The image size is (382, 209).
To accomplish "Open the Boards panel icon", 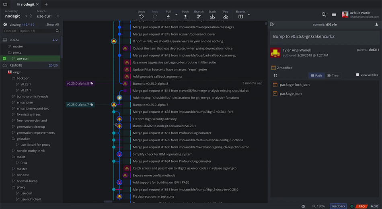I will pyautogui.click(x=241, y=17).
